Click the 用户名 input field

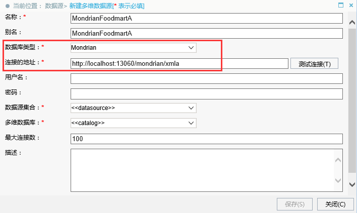click(x=207, y=78)
